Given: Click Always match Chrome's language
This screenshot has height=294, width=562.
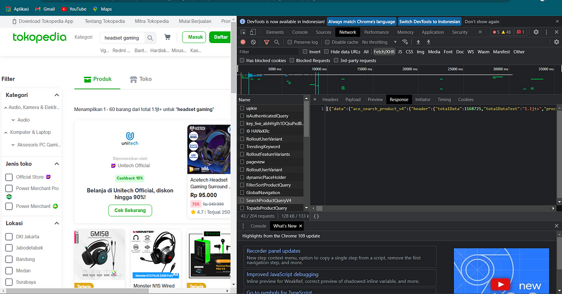Looking at the screenshot, I should [362, 22].
